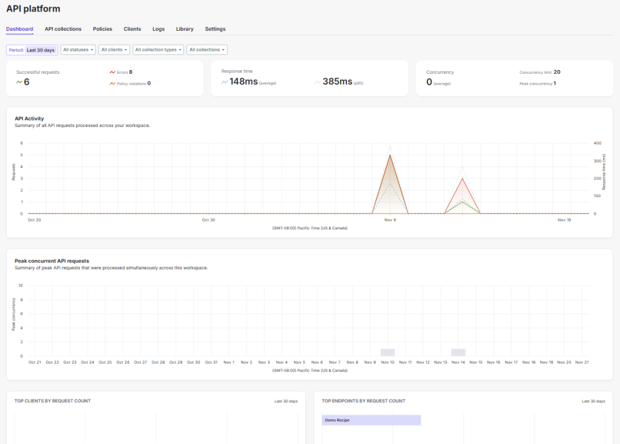Viewport: 620px width, 444px height.
Task: Select the Demo Recipe bar in Top Endpoints
Action: pyautogui.click(x=371, y=420)
